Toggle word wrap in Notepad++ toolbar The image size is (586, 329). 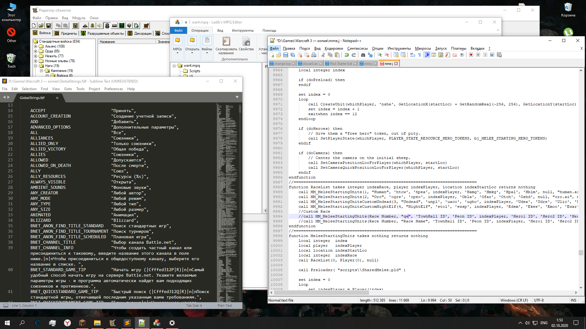(x=412, y=55)
